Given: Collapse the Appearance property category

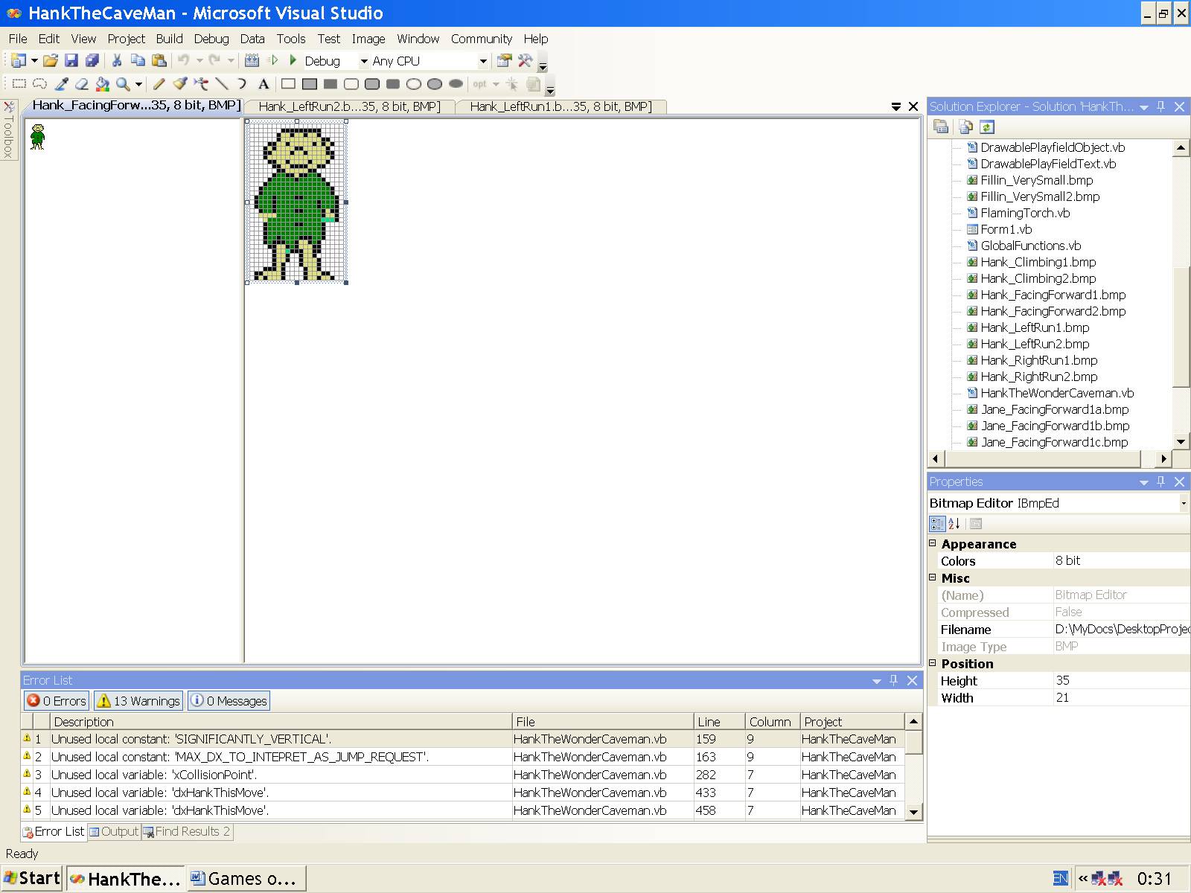Looking at the screenshot, I should [933, 543].
